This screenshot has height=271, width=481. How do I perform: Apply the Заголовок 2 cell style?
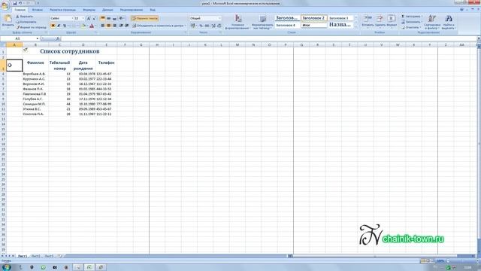pos(313,18)
